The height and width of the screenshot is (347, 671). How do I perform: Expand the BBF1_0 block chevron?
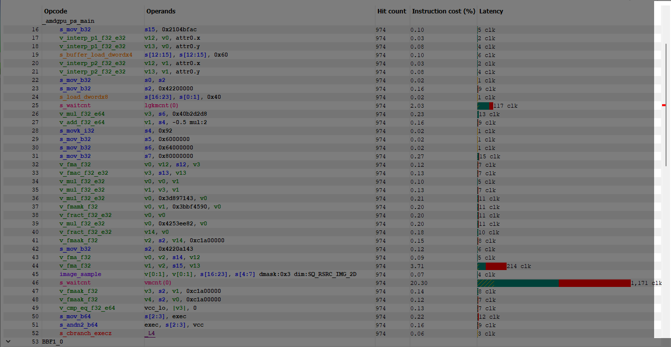7,342
